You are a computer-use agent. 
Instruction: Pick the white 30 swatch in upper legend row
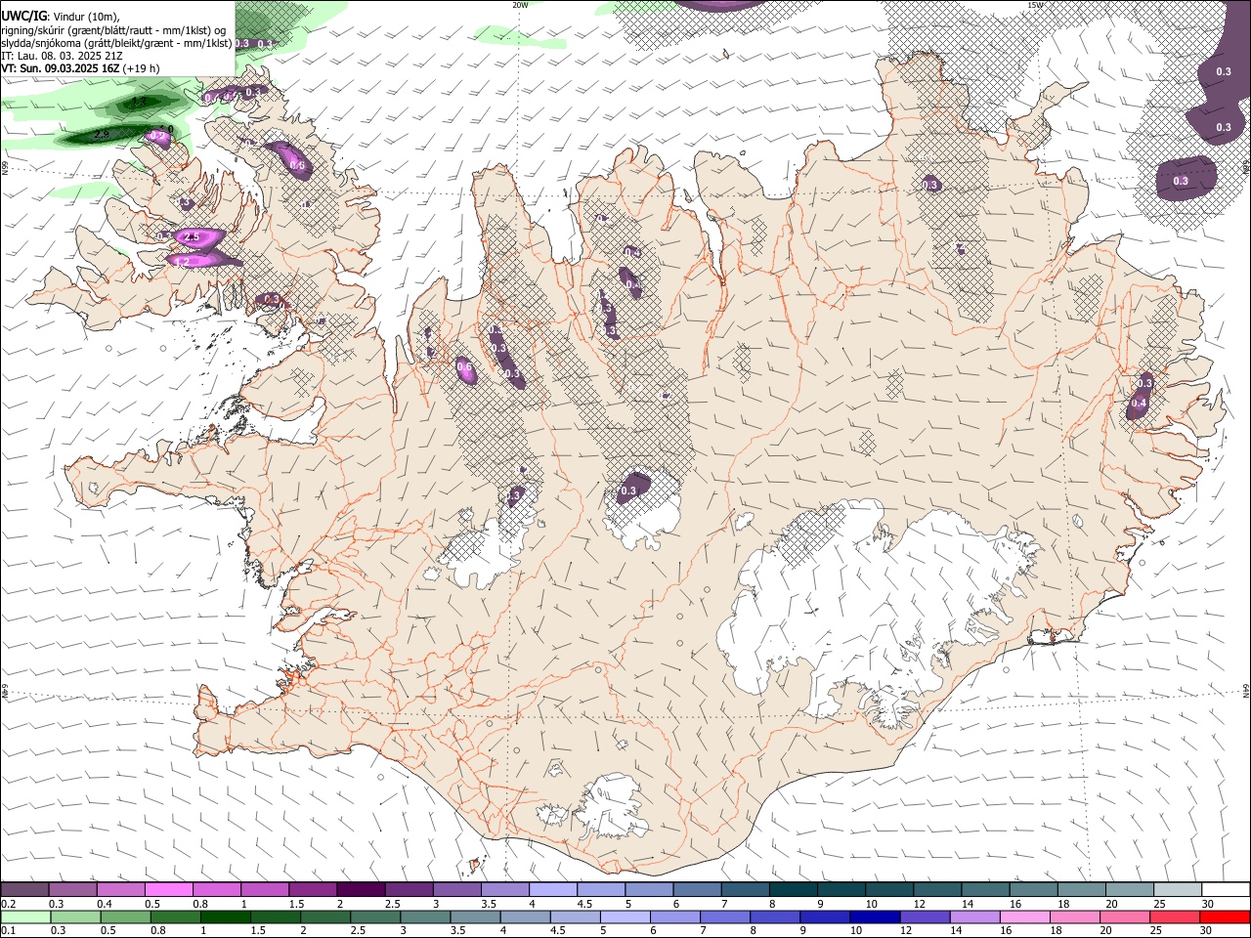click(x=1225, y=890)
